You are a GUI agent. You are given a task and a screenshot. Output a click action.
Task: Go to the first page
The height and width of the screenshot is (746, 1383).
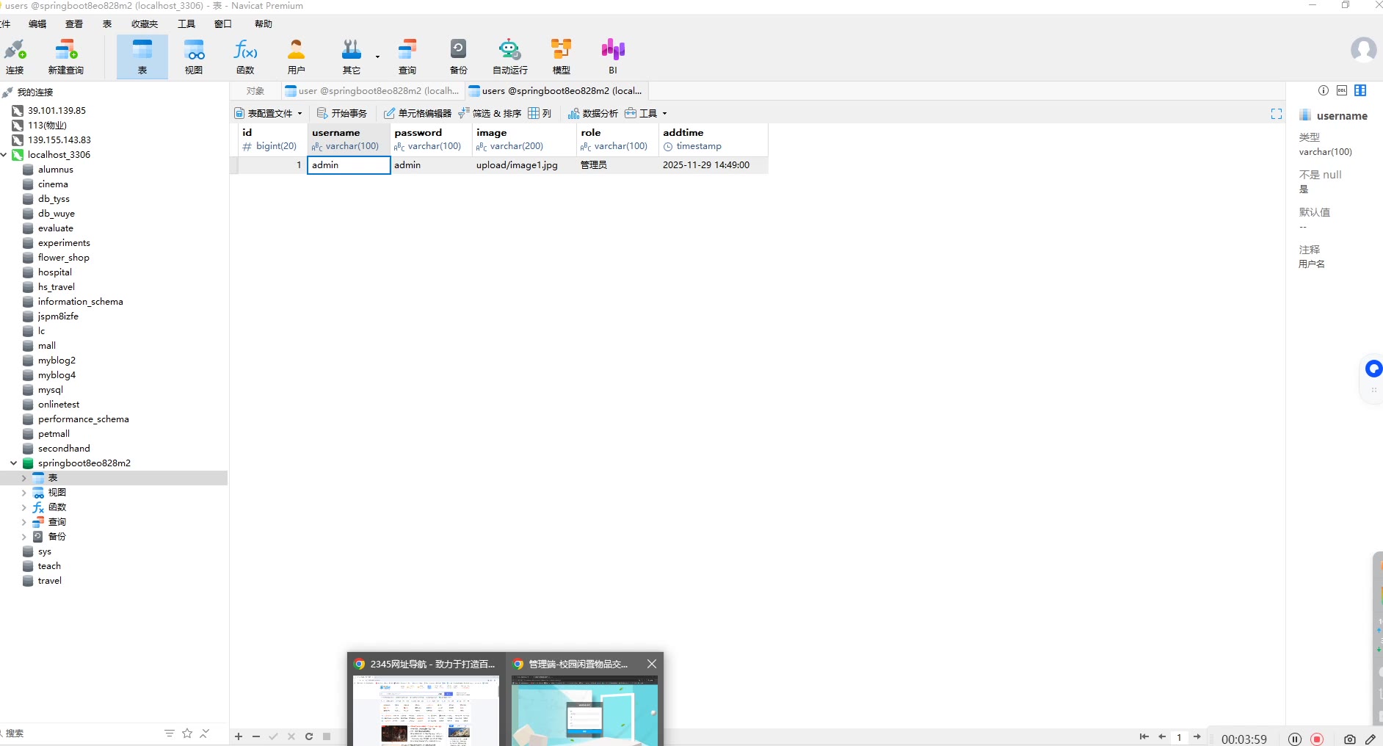tap(1144, 736)
